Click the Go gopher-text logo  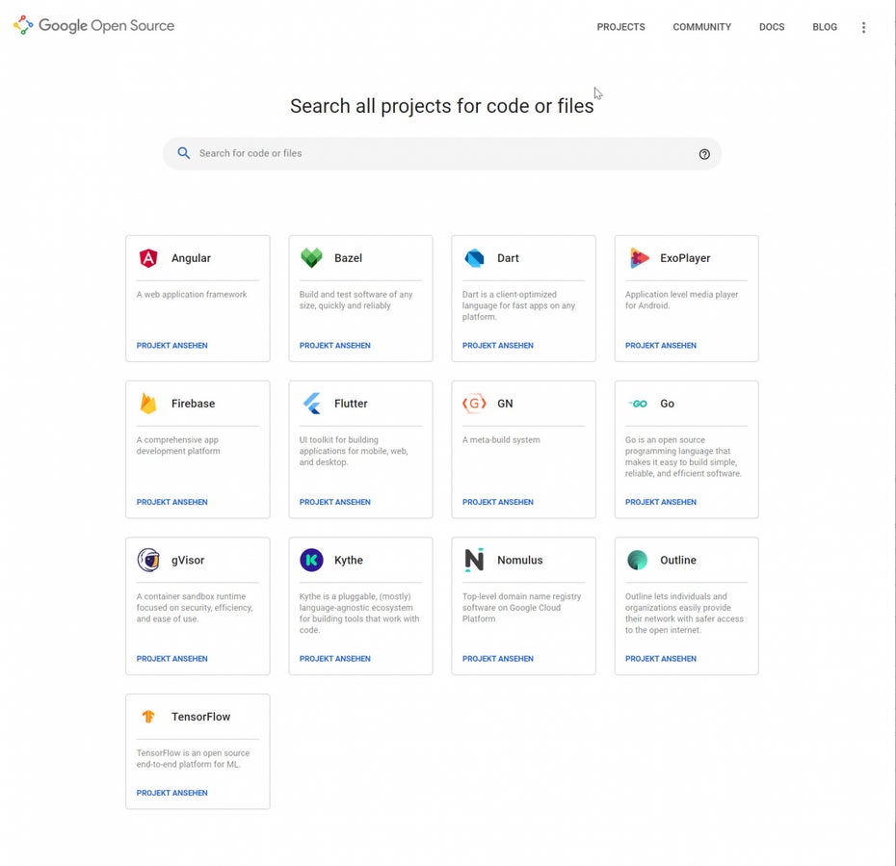[x=638, y=404]
